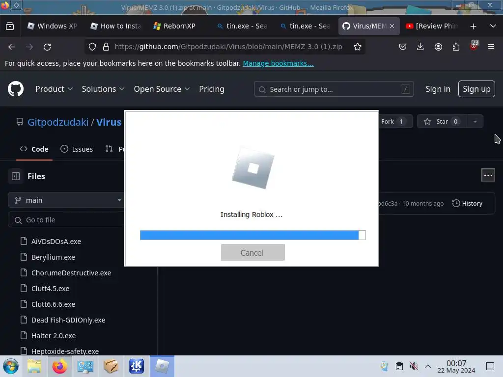Open Beryllium.exe in the file list
The height and width of the screenshot is (377, 503).
[x=53, y=257]
